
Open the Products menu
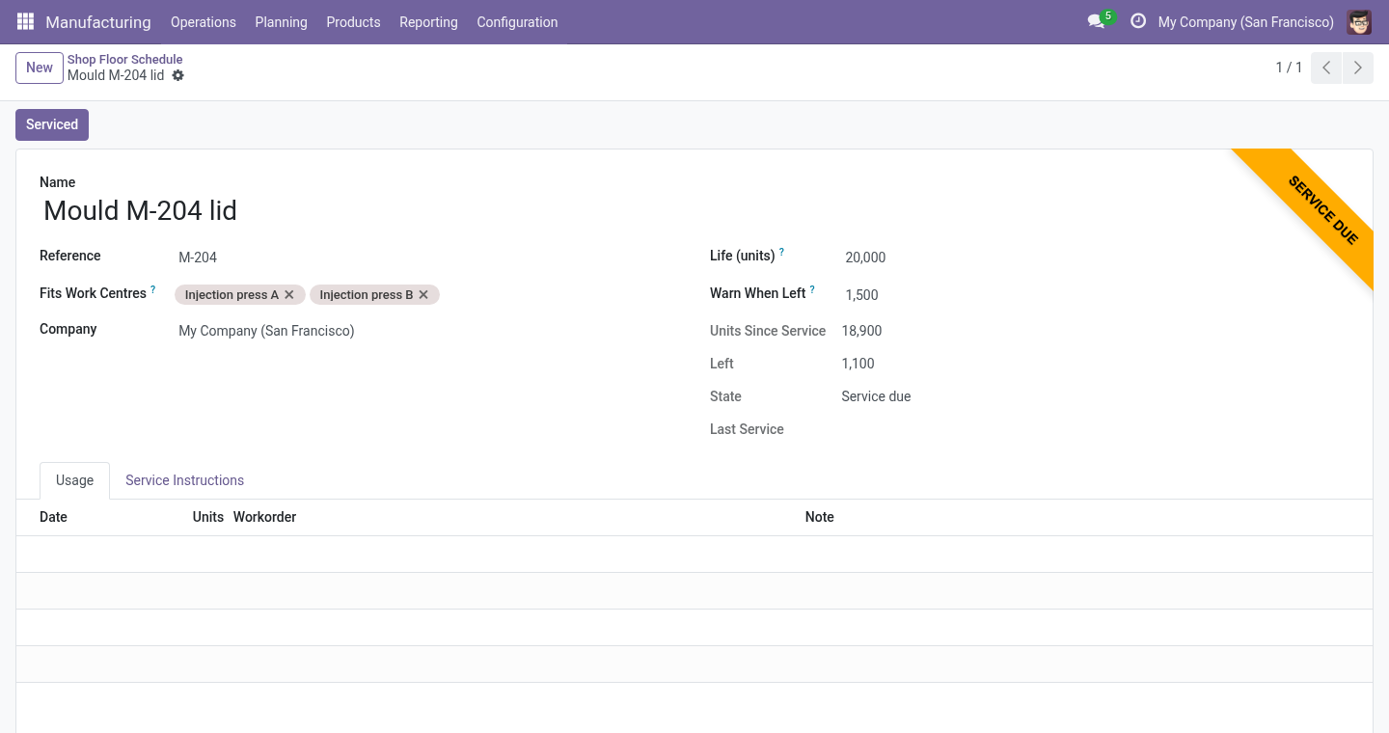click(353, 22)
